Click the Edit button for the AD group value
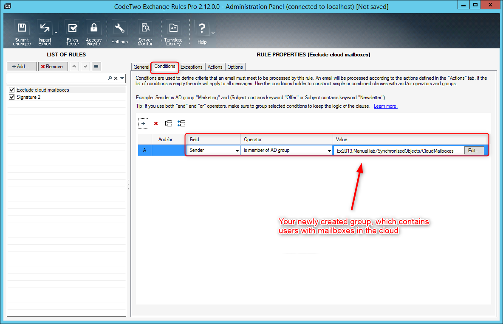This screenshot has width=503, height=324. coord(474,150)
